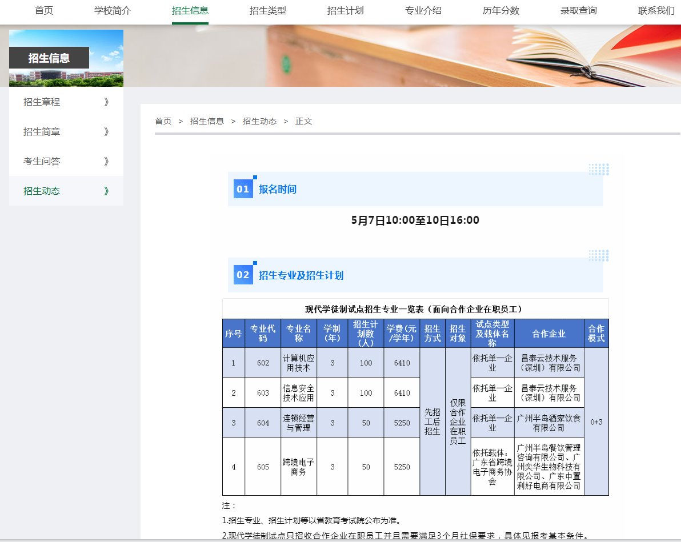Click 招生信息 in the breadcrumb
The image size is (681, 542).
[x=207, y=121]
